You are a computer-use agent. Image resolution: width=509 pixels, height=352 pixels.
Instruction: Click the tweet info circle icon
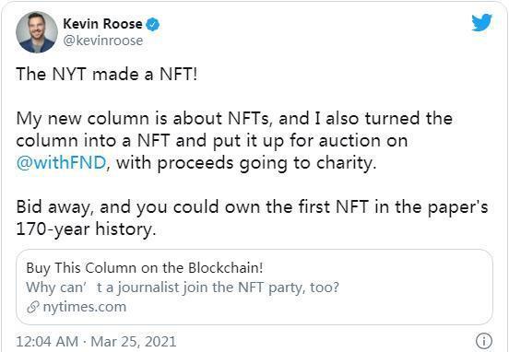click(484, 341)
